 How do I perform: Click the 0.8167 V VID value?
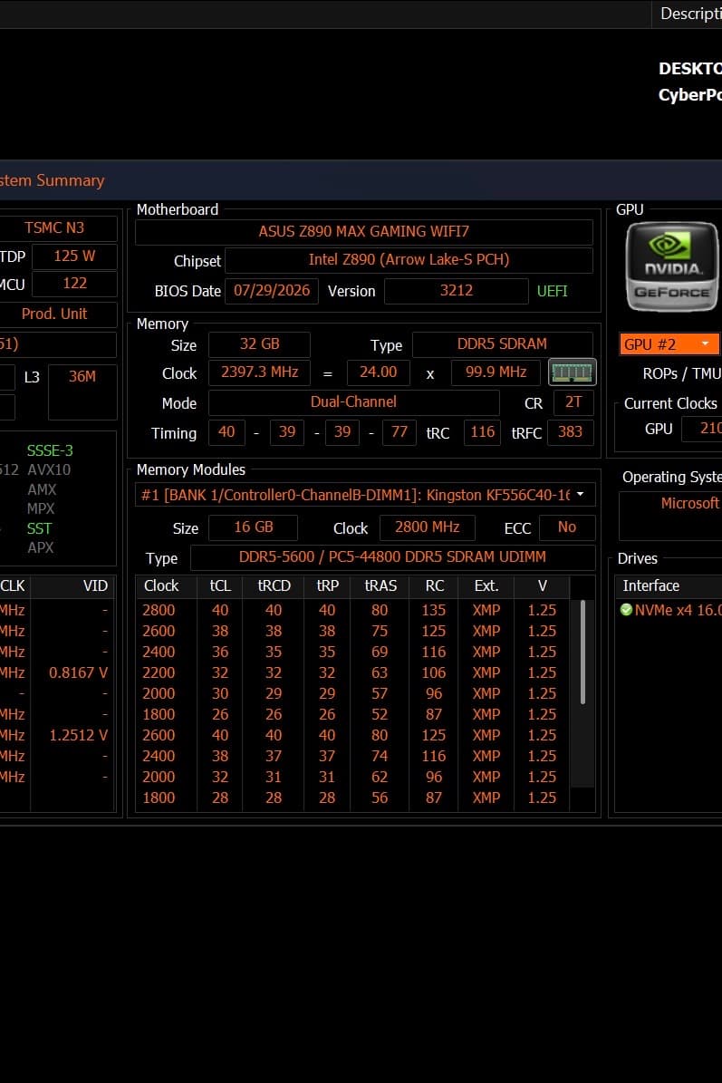(x=78, y=672)
